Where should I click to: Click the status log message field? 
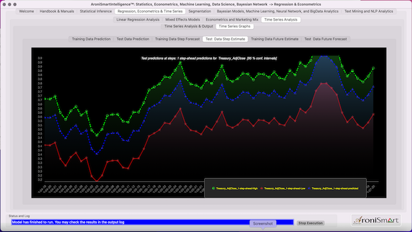[153, 222]
